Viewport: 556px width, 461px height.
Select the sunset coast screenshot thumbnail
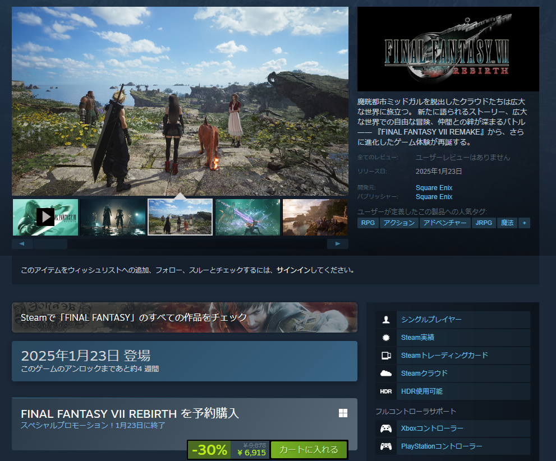point(315,217)
